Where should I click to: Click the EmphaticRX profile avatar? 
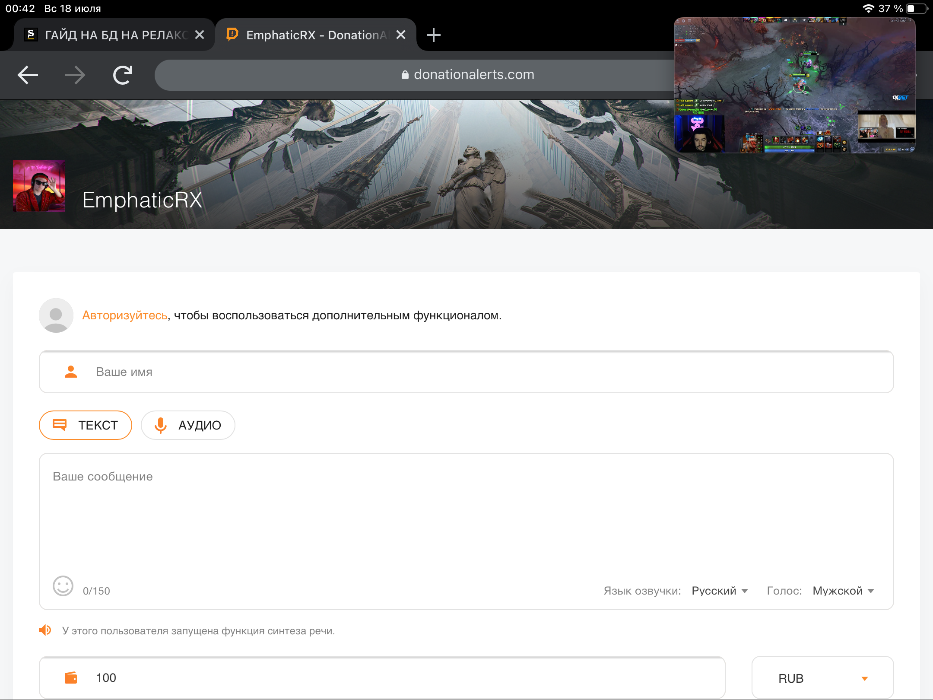click(x=39, y=186)
